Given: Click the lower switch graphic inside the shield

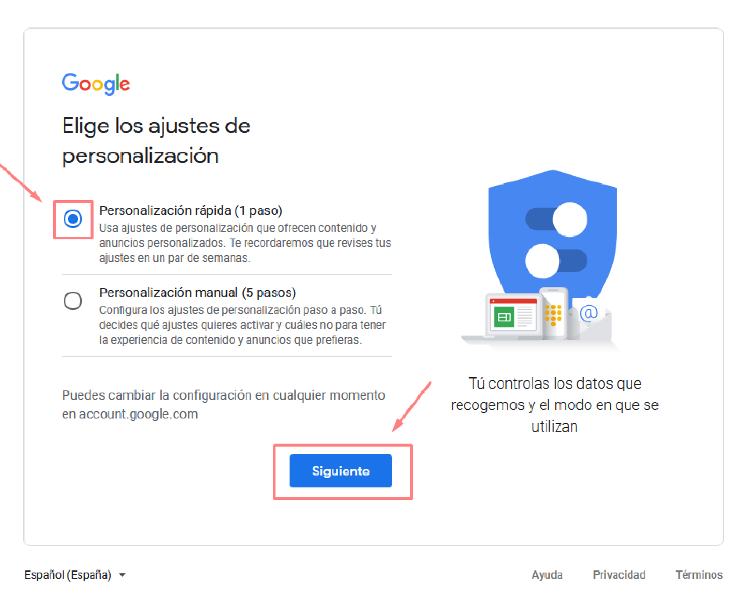Looking at the screenshot, I should (556, 261).
